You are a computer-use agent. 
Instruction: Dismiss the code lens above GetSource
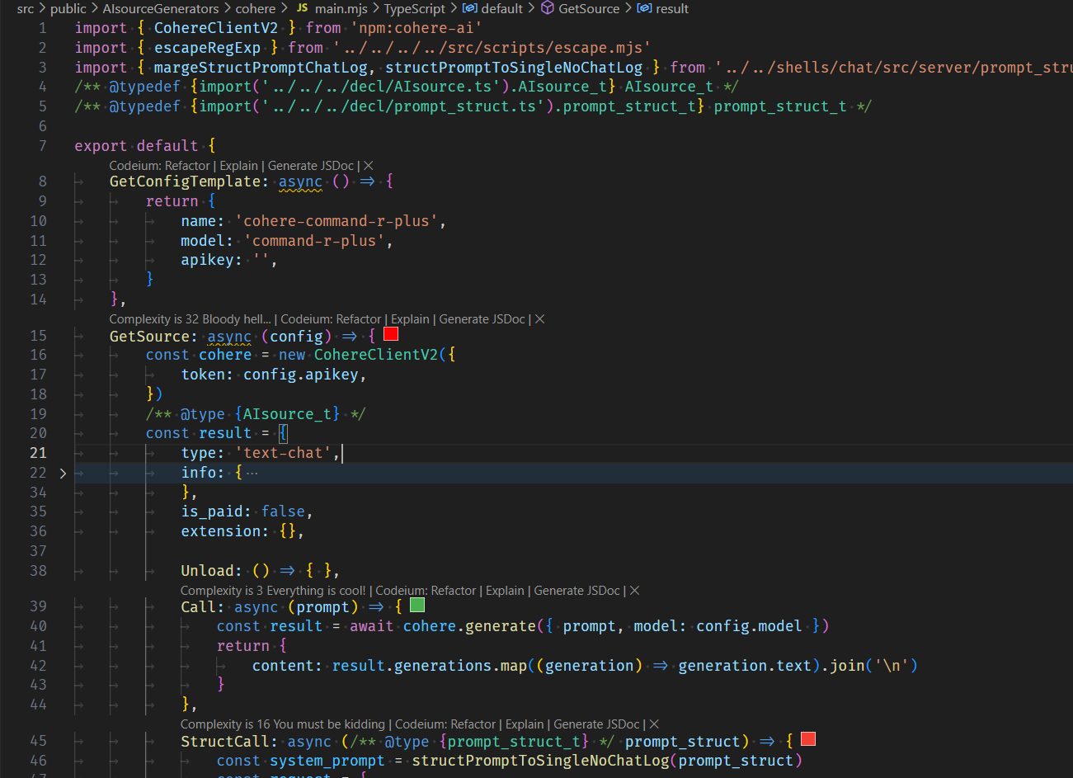[539, 319]
